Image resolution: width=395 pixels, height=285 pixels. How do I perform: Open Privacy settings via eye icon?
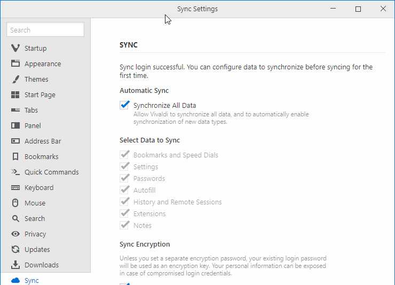pos(15,234)
